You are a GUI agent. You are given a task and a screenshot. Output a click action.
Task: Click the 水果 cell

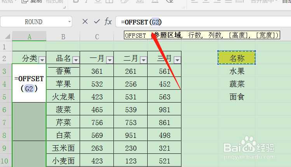point(237,71)
